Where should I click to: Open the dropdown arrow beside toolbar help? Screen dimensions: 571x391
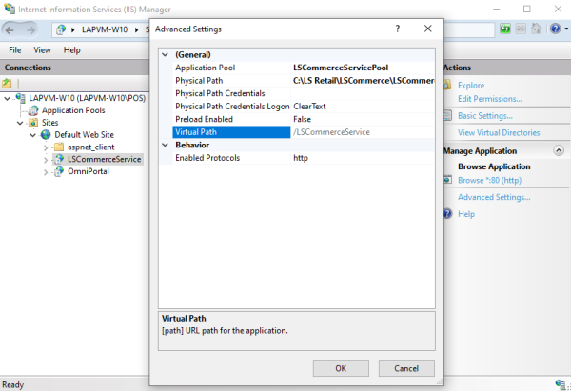point(566,29)
